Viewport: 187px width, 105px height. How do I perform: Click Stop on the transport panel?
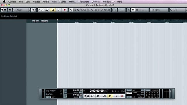[110, 96]
